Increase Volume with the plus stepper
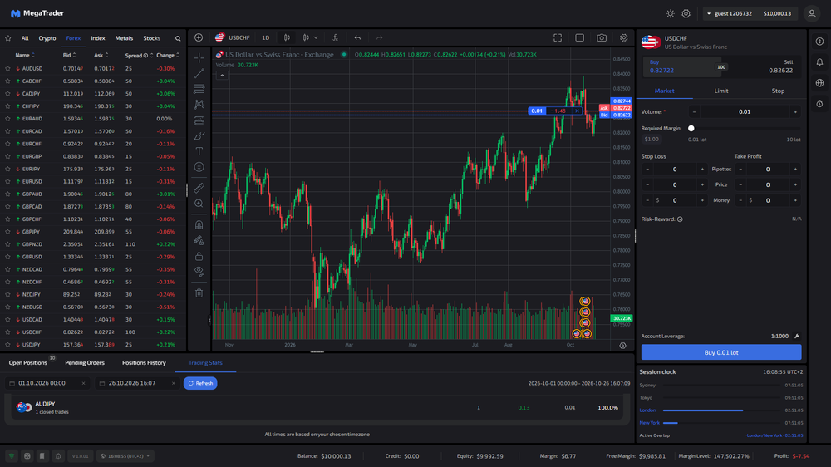831x467 pixels. 795,112
